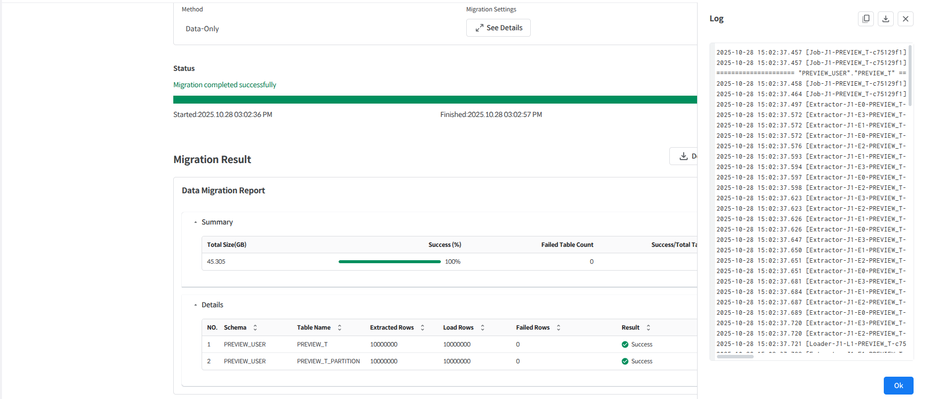Copy the log contents to clipboard
925x399 pixels.
tap(865, 19)
